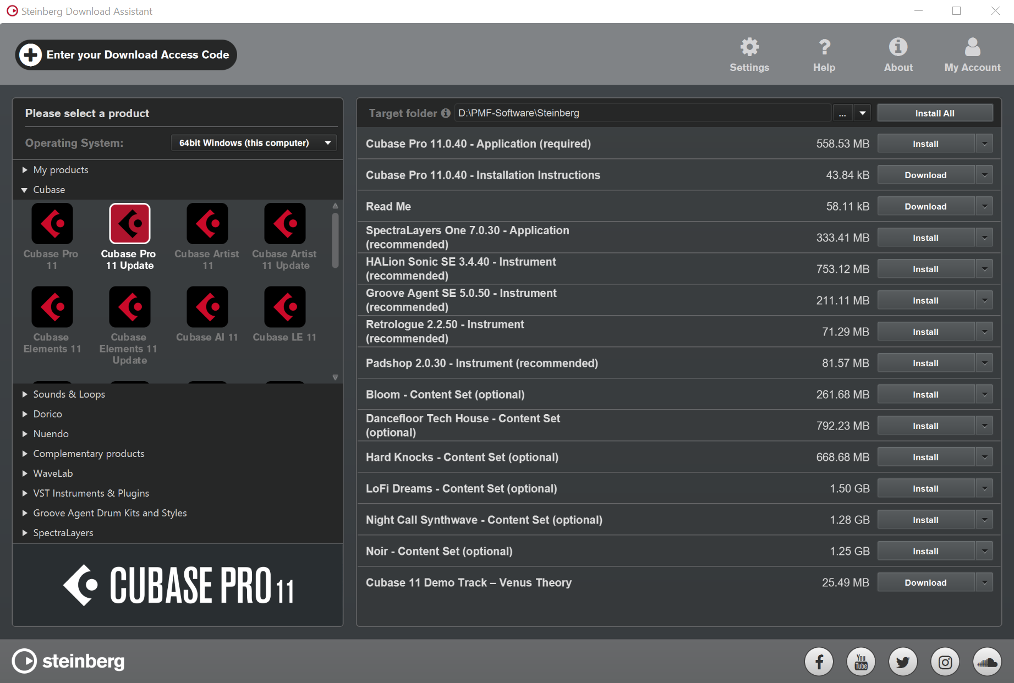Click the Target folder path field
The width and height of the screenshot is (1014, 683).
point(641,113)
